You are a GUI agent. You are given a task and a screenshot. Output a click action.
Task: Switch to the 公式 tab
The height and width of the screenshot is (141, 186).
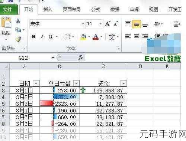pos(96,9)
